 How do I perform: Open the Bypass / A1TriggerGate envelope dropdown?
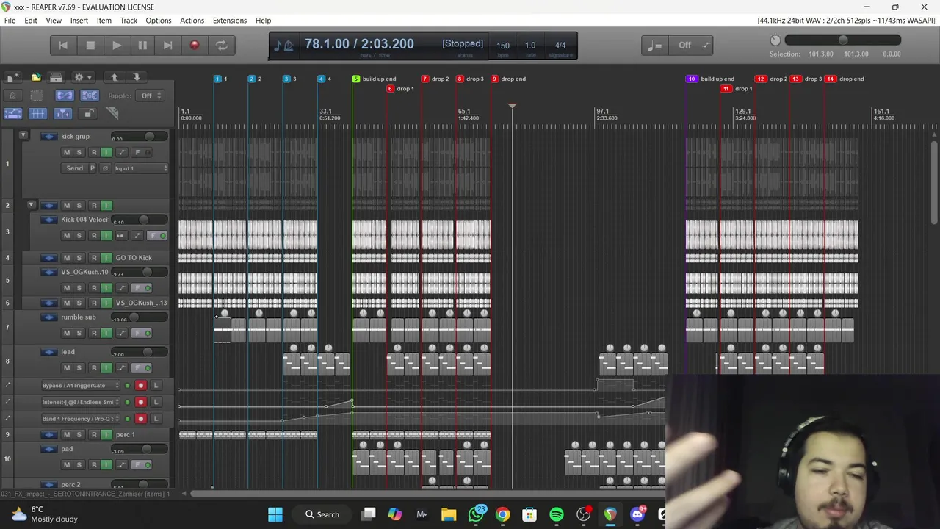pyautogui.click(x=81, y=385)
